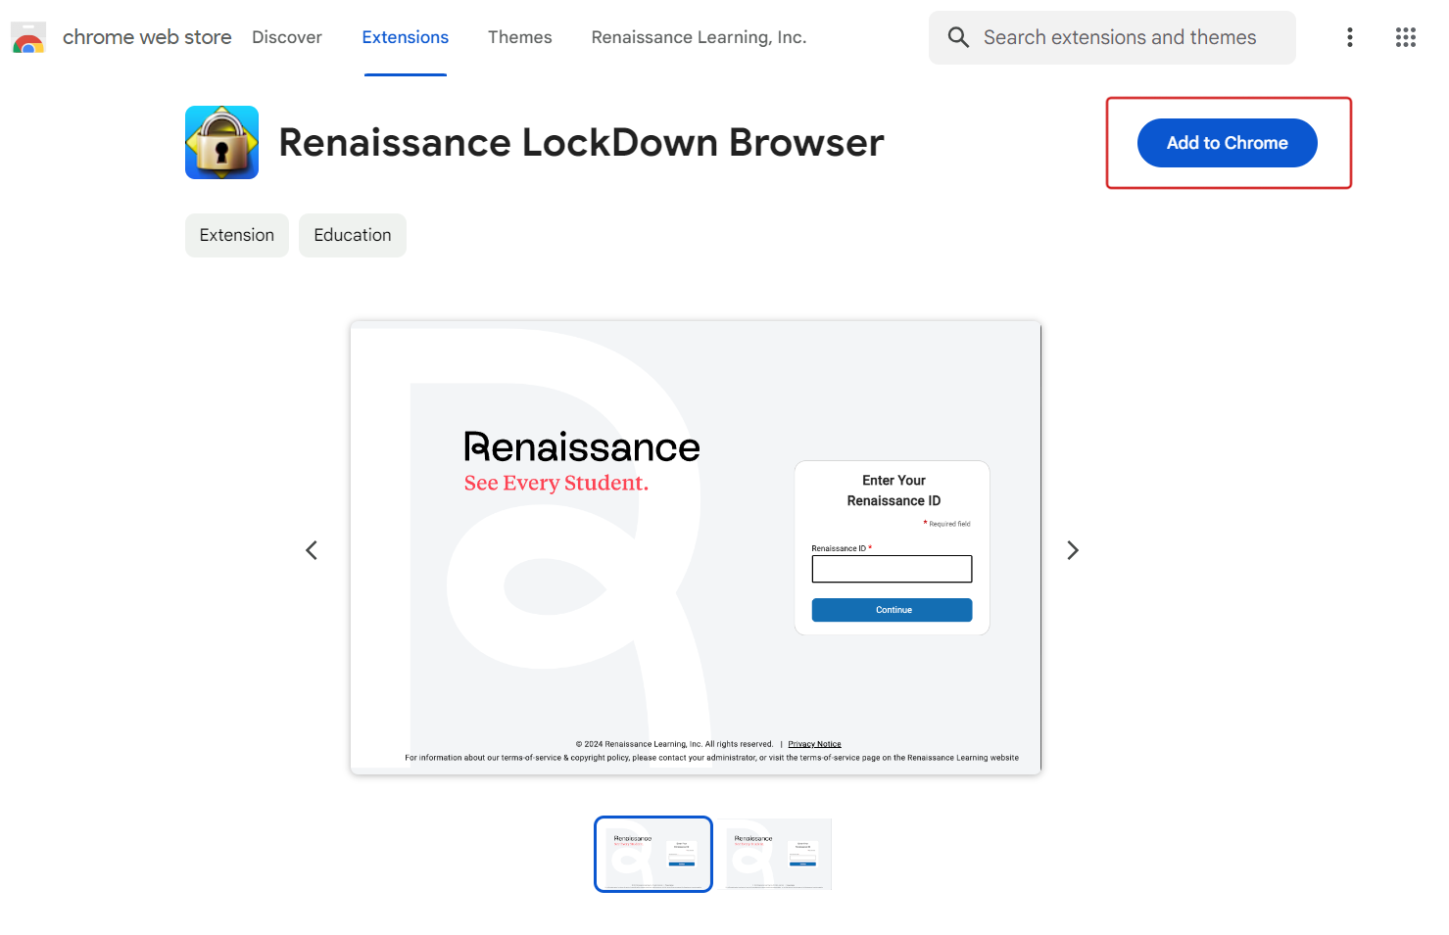Open the Google apps grid launcher
Image resolution: width=1449 pixels, height=935 pixels.
(x=1406, y=37)
